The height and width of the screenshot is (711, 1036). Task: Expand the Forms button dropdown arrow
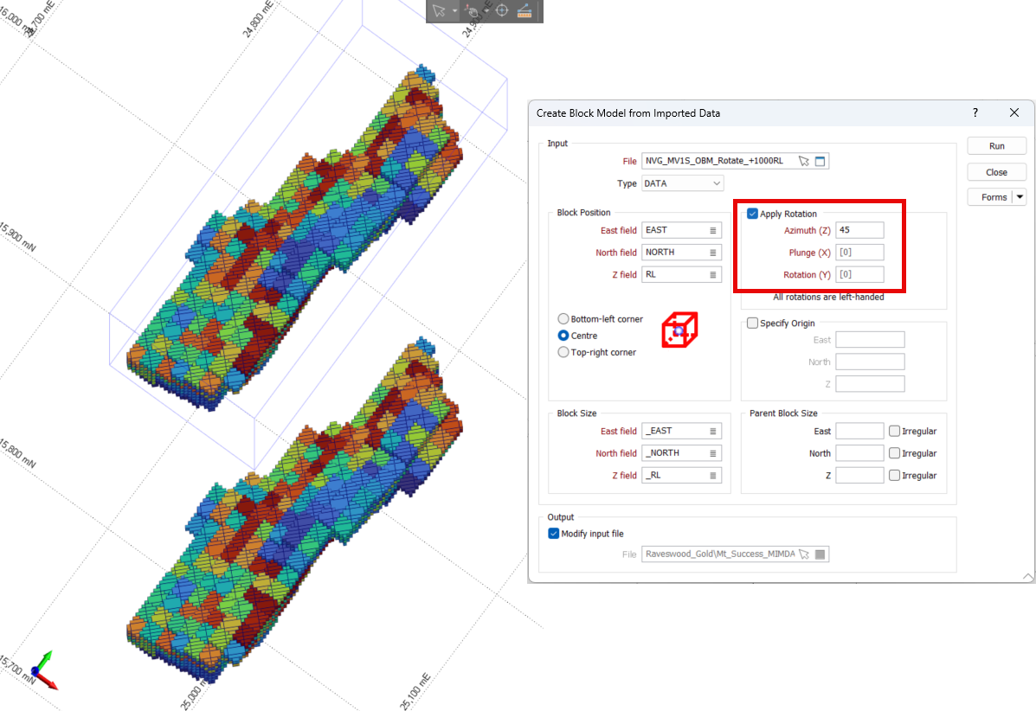(x=1020, y=197)
